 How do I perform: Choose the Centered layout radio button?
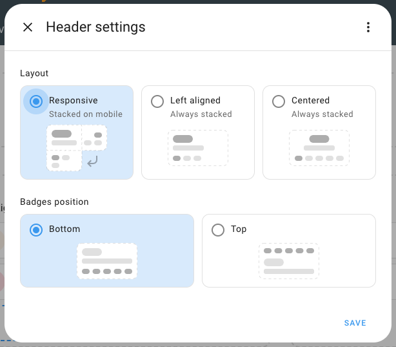tap(279, 101)
